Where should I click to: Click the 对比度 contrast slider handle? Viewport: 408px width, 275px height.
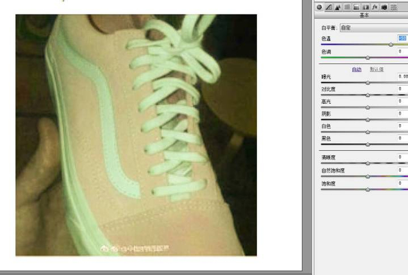pyautogui.click(x=368, y=95)
